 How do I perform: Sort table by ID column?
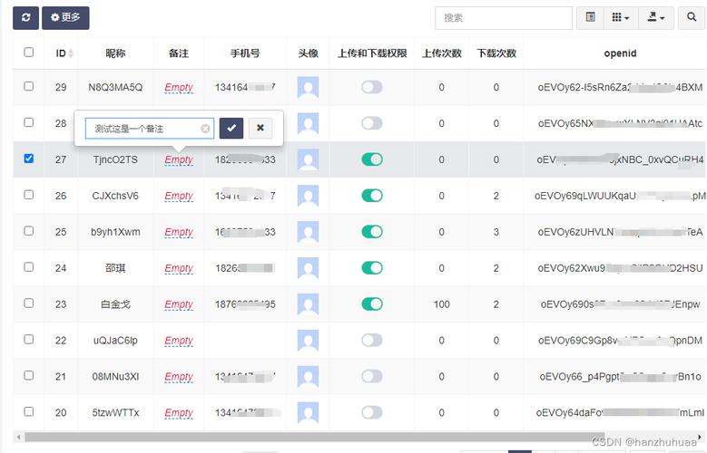pos(64,53)
